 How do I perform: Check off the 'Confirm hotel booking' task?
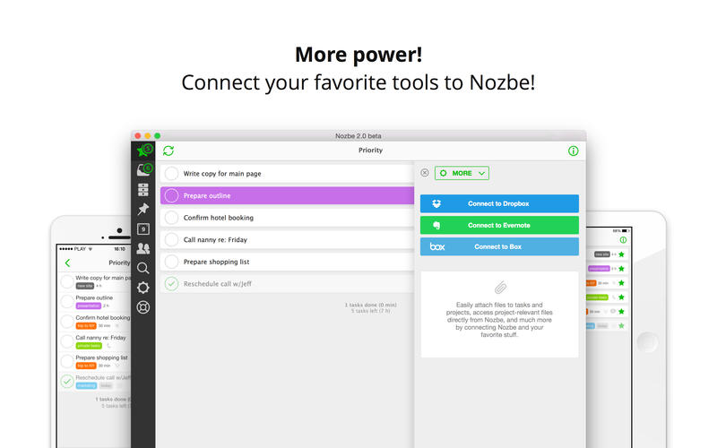[x=171, y=218]
